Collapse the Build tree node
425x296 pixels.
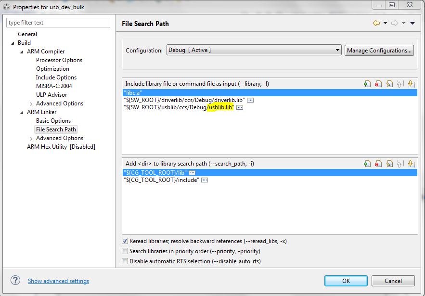point(13,43)
